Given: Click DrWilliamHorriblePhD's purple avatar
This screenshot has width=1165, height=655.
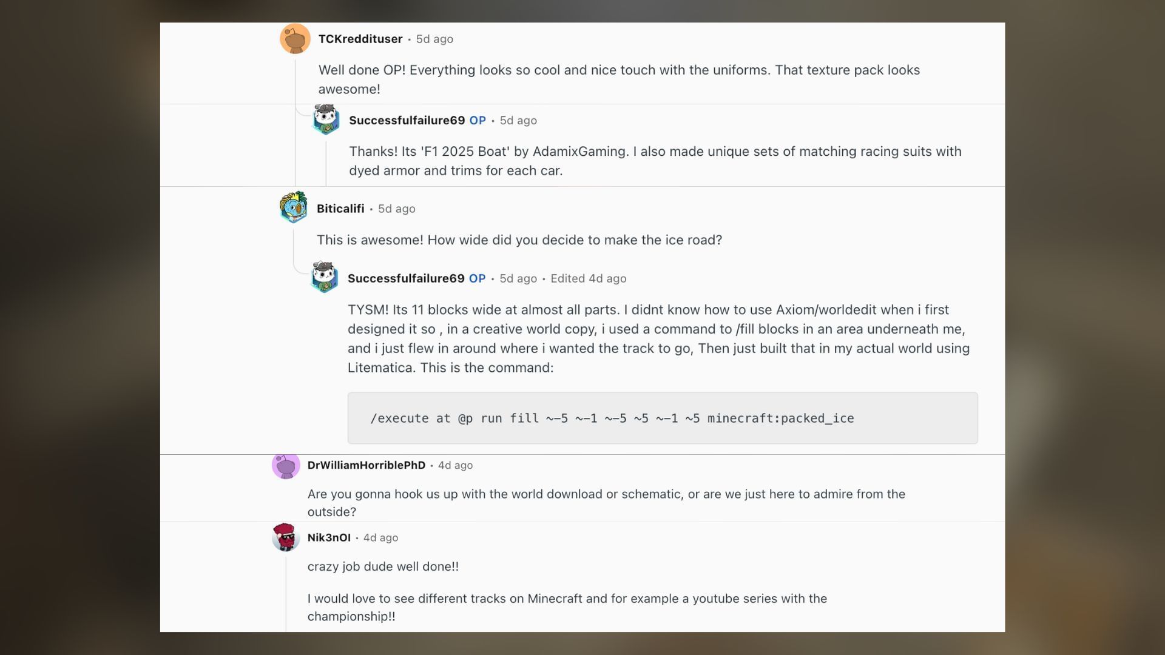Looking at the screenshot, I should coord(286,466).
